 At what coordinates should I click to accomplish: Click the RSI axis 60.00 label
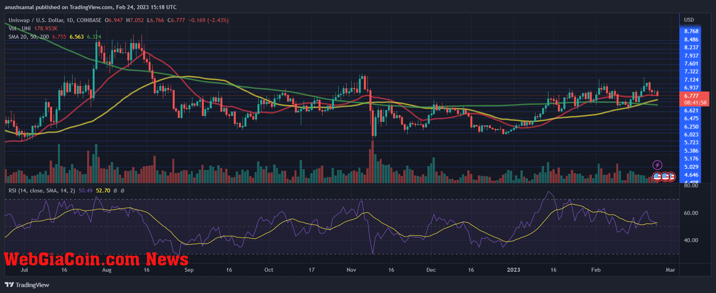point(691,213)
